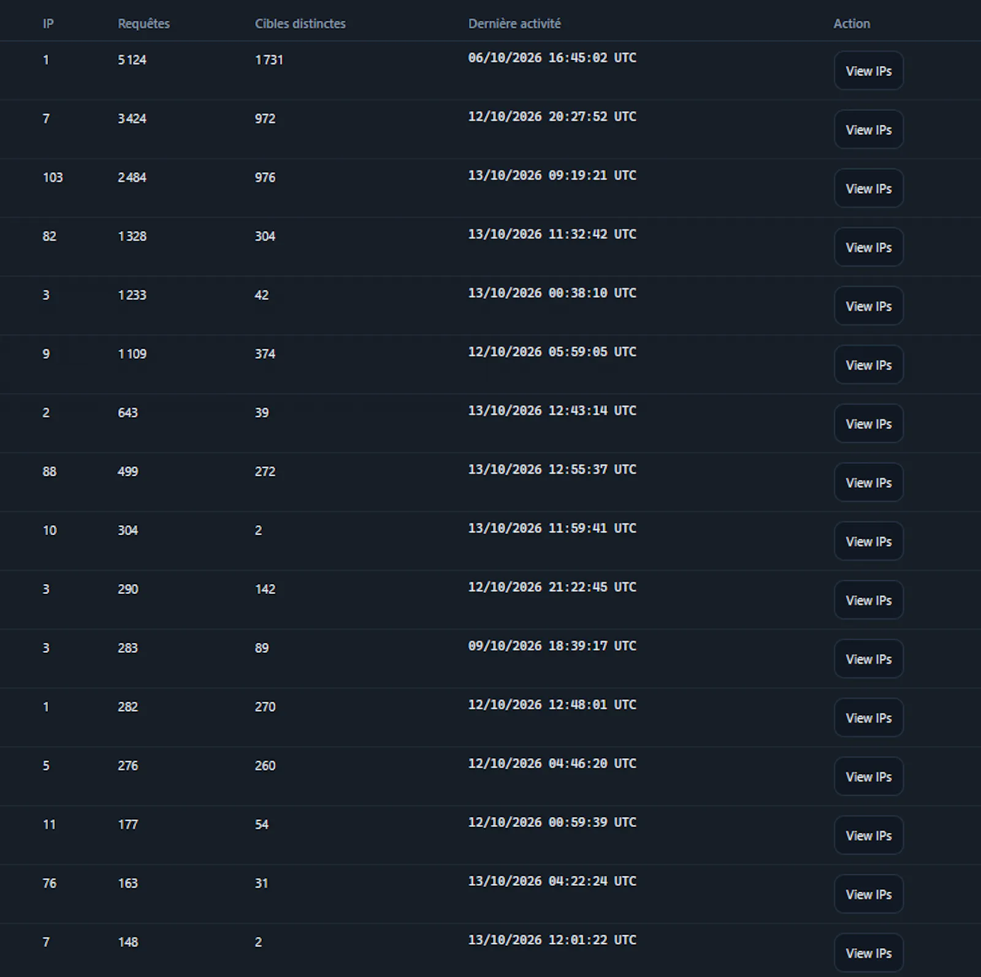Select the timestamp 13/10/2026 12:43:14 UTC
Image resolution: width=981 pixels, height=977 pixels.
(x=552, y=411)
